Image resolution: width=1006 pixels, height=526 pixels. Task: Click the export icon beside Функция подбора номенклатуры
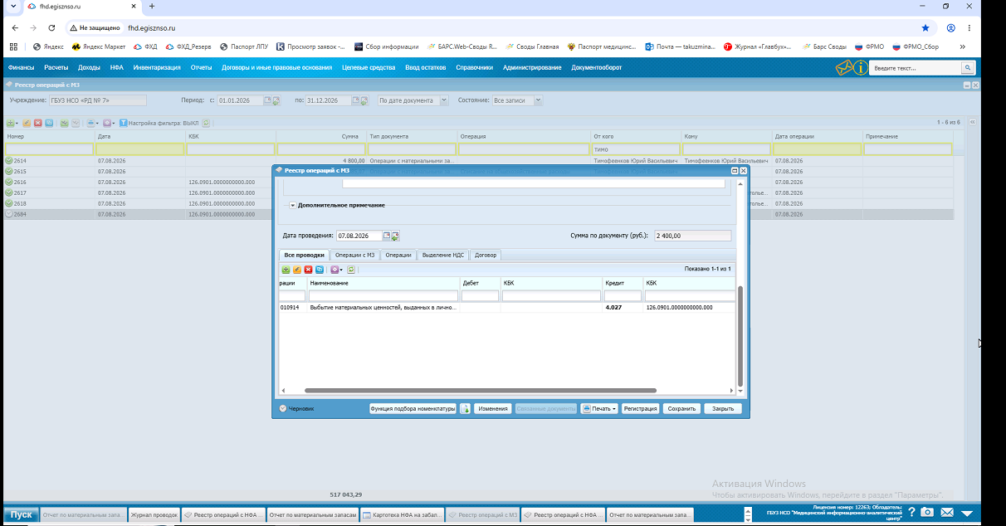466,408
